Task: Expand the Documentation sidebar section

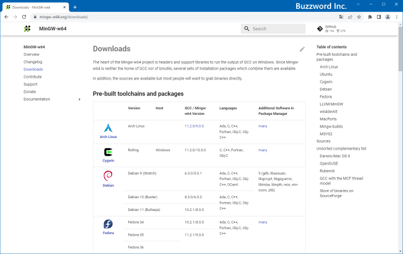Action: coord(79,99)
